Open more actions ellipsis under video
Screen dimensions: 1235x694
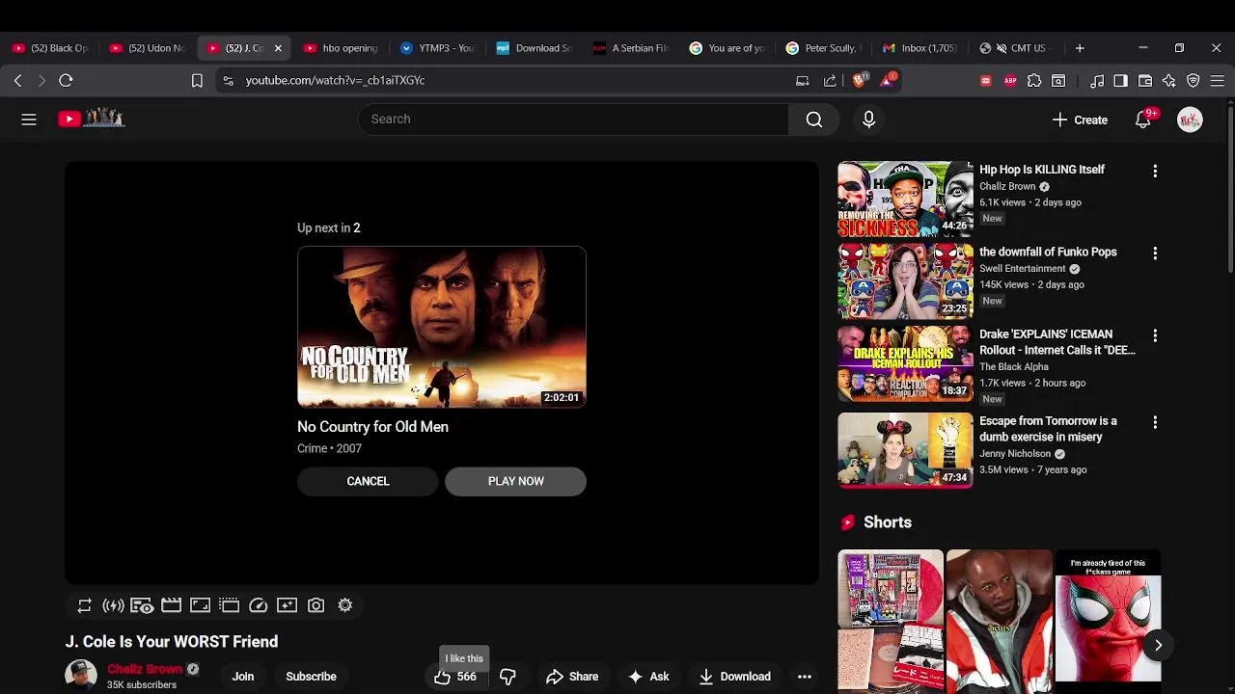pyautogui.click(x=805, y=677)
